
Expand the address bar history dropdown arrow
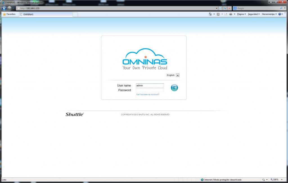[x=217, y=8]
